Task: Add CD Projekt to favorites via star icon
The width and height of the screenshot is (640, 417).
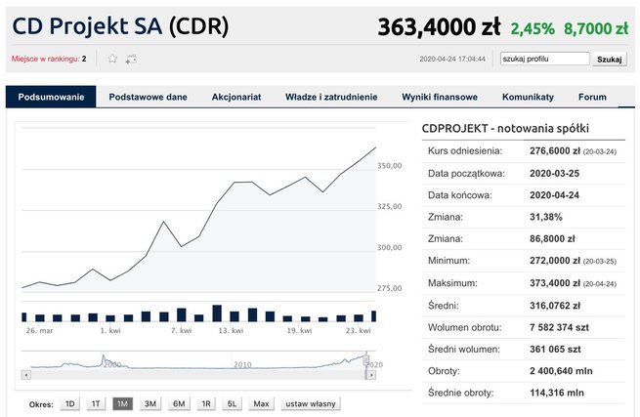Action: (112, 59)
